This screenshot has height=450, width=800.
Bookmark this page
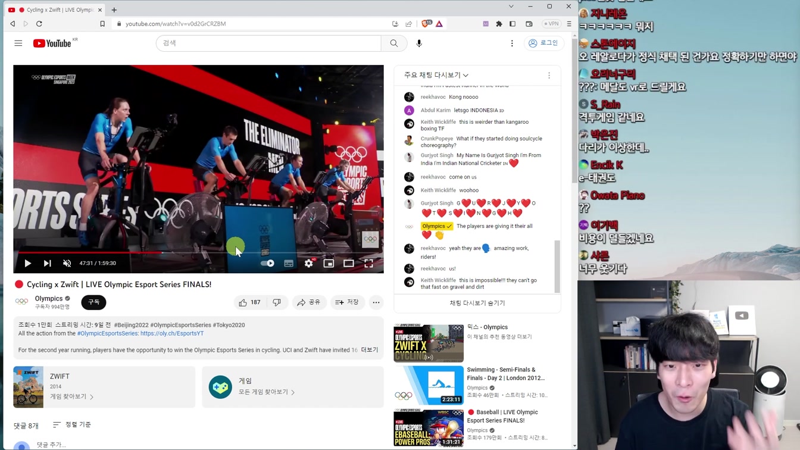point(102,24)
